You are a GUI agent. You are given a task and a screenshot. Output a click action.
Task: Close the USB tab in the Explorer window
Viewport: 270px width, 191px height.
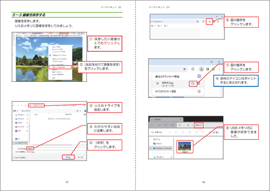click(x=180, y=119)
